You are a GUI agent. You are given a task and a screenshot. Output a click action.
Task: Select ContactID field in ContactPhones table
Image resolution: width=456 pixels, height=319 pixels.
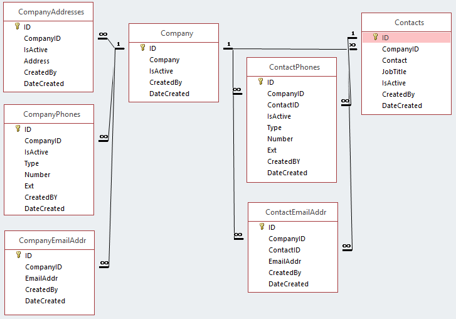coord(283,105)
